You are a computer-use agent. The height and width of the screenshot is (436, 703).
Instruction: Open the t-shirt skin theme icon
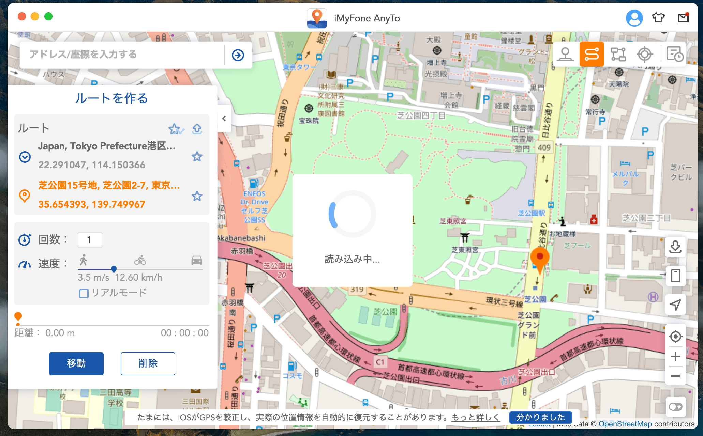click(x=658, y=17)
